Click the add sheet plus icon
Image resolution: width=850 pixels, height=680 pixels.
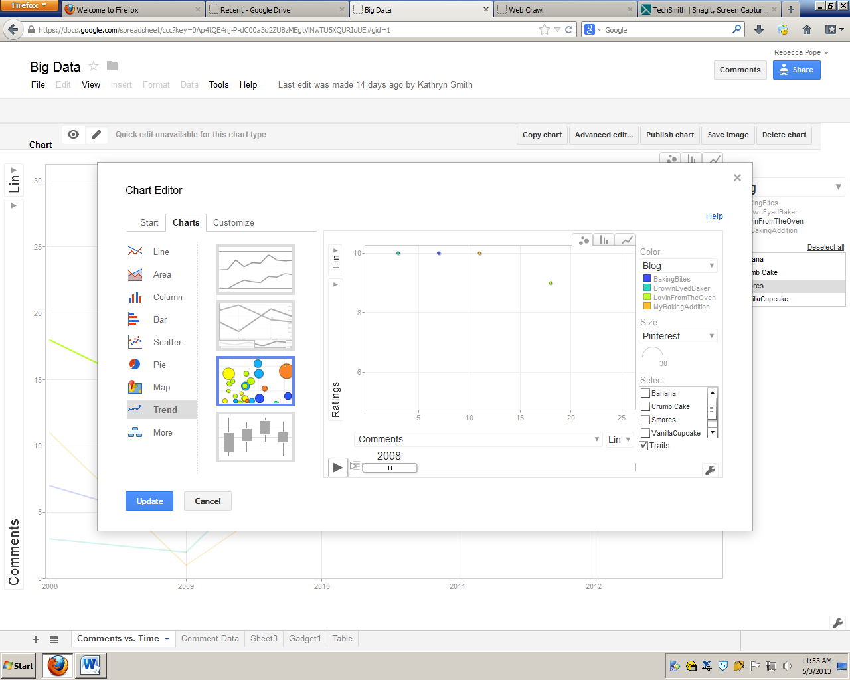click(x=36, y=639)
